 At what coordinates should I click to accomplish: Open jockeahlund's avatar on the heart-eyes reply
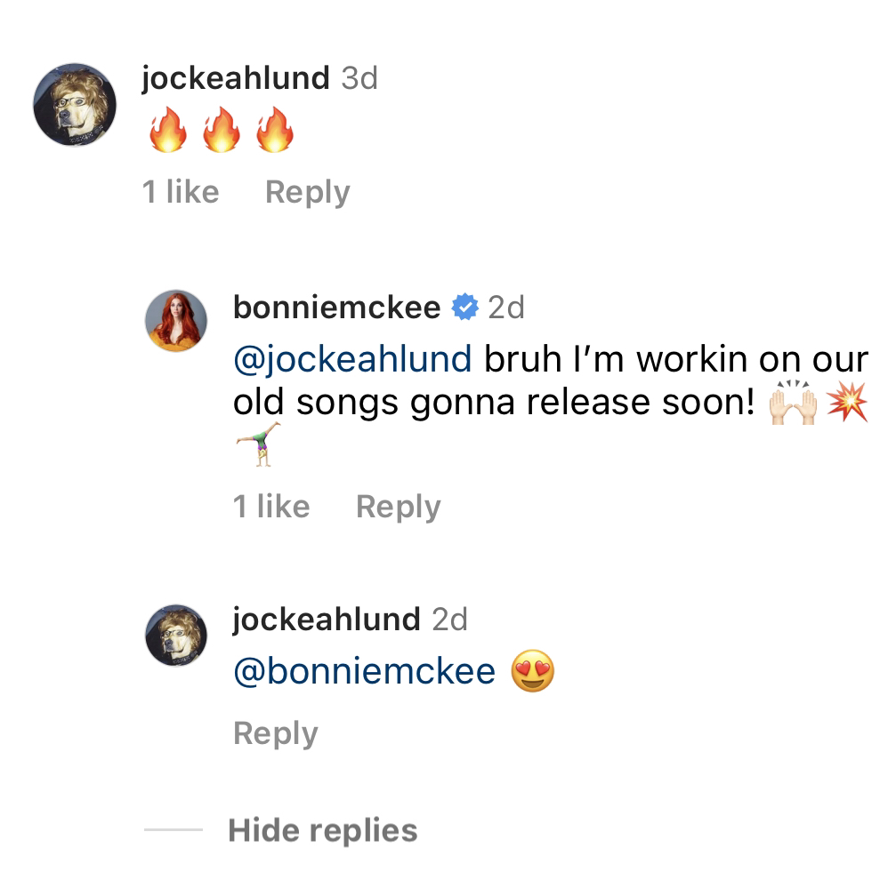[176, 635]
